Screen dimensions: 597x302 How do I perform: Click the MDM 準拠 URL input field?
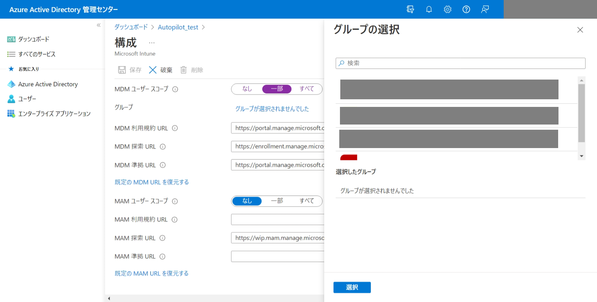[x=278, y=165]
